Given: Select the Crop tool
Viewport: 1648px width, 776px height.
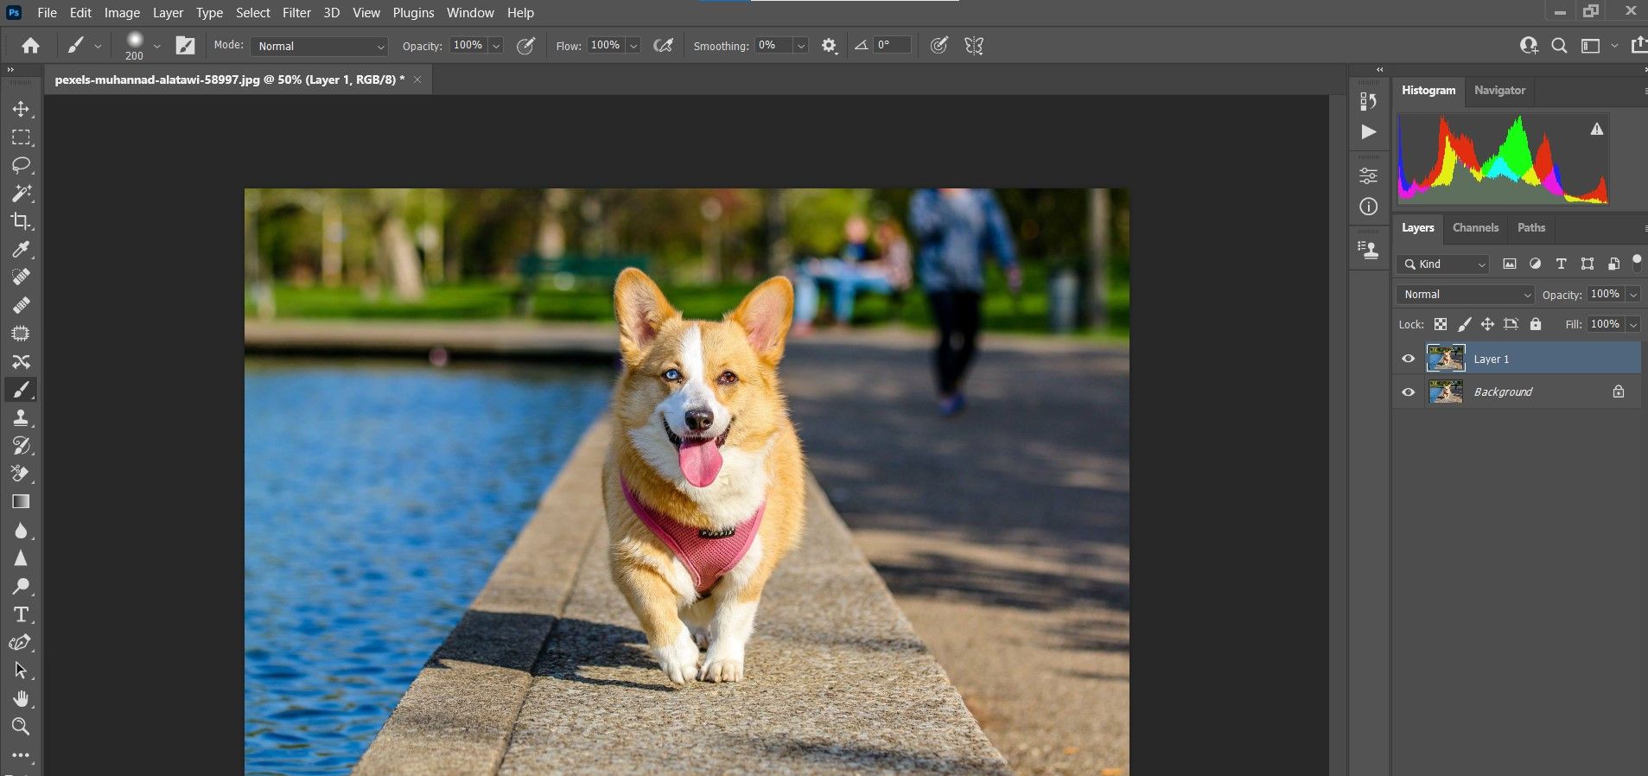Looking at the screenshot, I should (x=21, y=221).
